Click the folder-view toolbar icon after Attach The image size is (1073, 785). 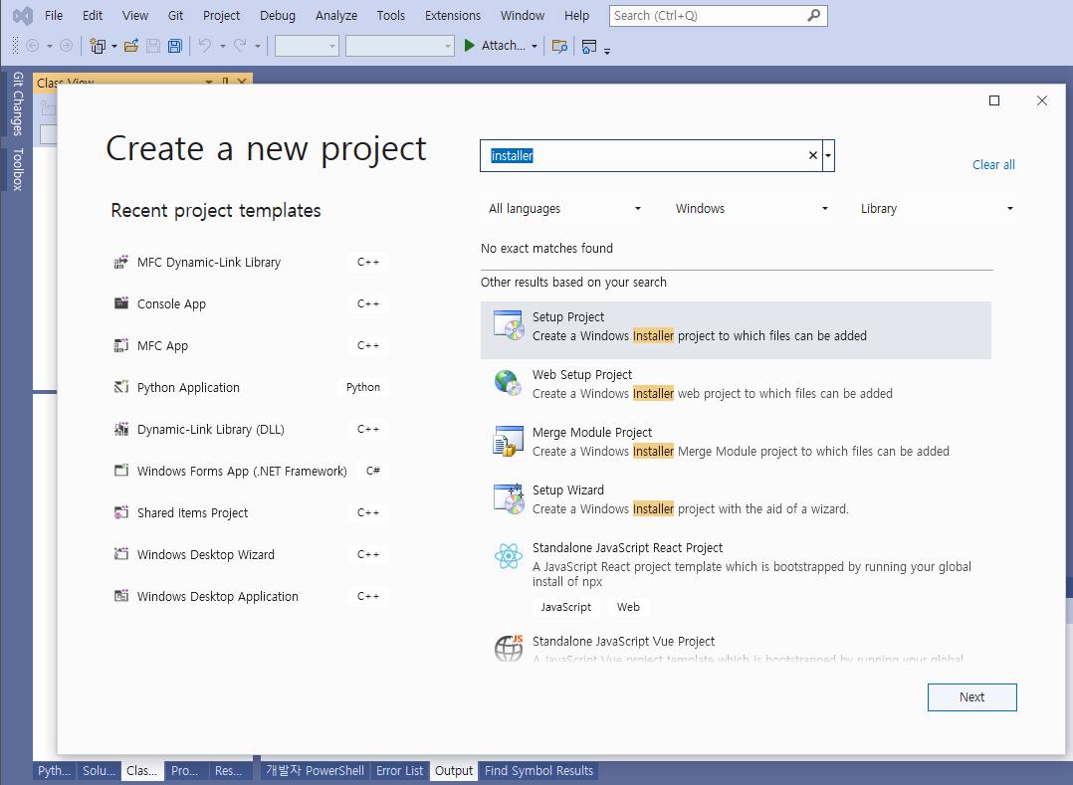[x=559, y=47]
